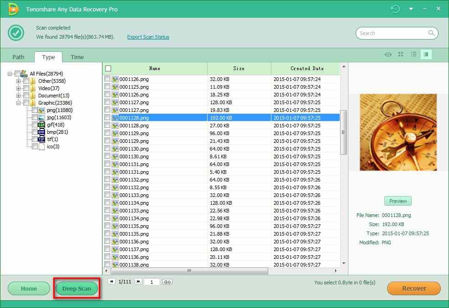This screenshot has width=449, height=308.
Task: Sort by the Created Date column header
Action: [x=306, y=68]
